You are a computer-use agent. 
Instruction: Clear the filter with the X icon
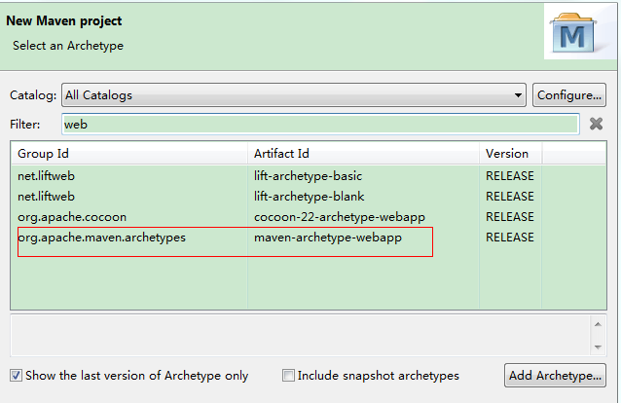596,124
